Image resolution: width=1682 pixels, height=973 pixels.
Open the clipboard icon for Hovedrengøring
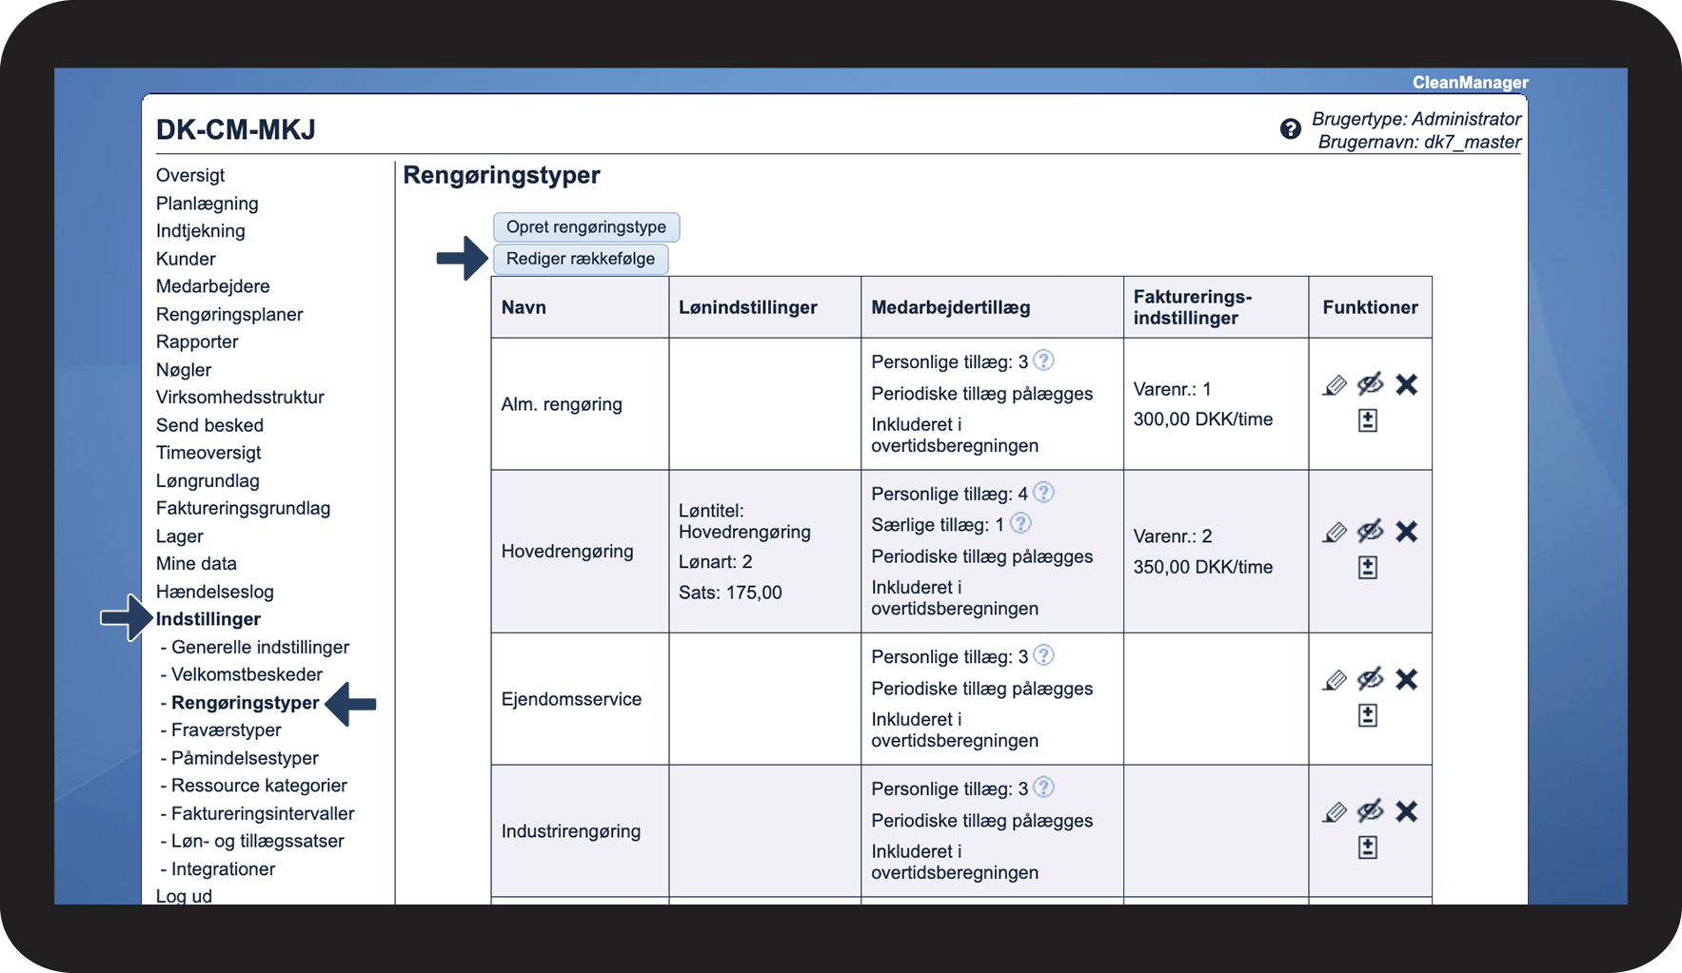[1368, 568]
